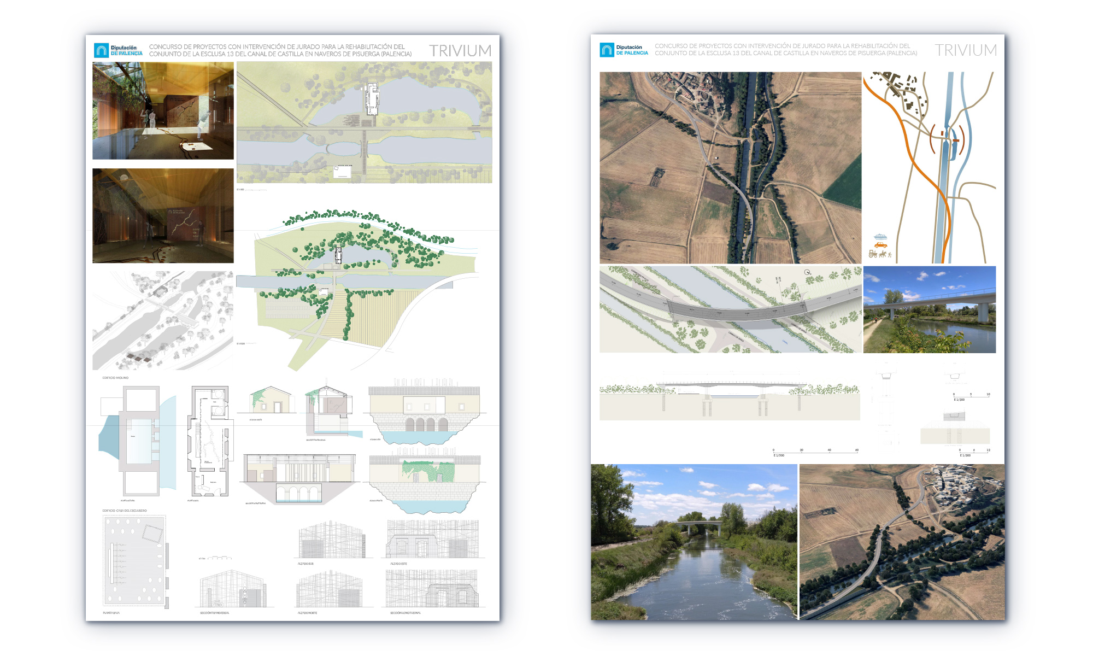Click the TRIVIUM title on the left poster
Viewport: 1093px width, 656px height.
coord(460,51)
